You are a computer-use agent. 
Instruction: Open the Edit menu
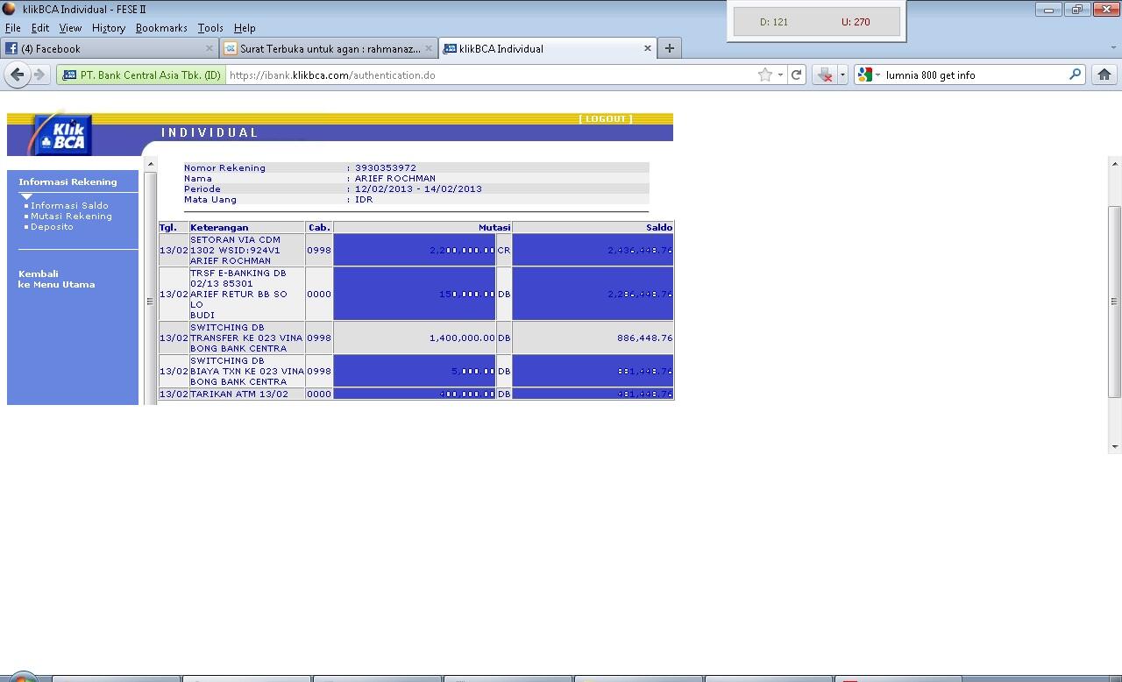tap(40, 28)
